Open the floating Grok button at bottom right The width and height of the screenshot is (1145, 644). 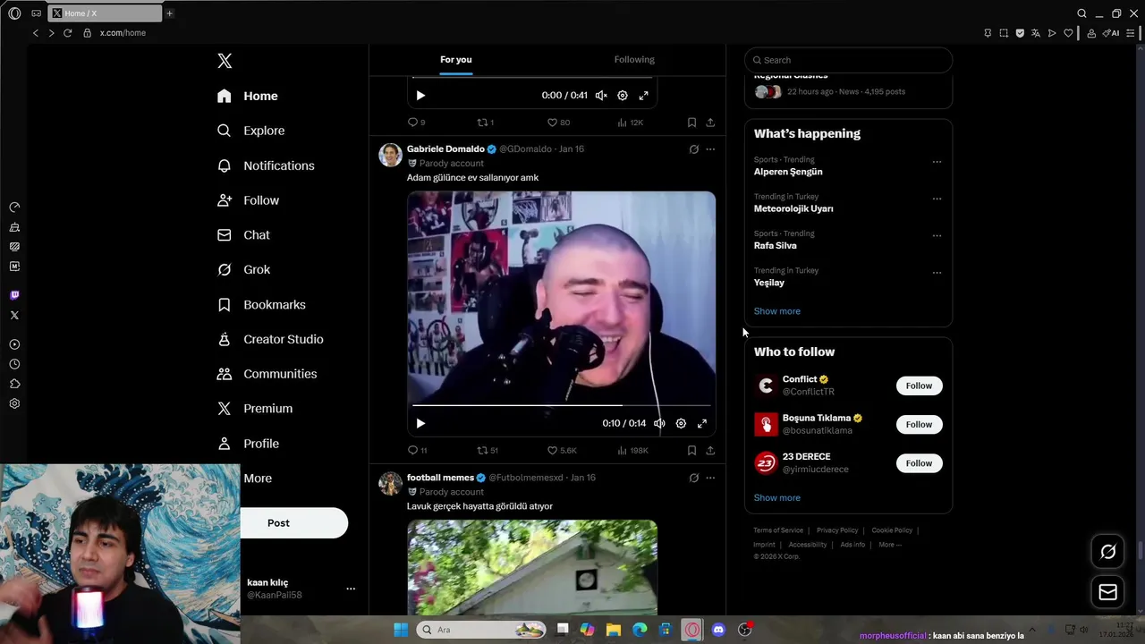coord(1107,552)
